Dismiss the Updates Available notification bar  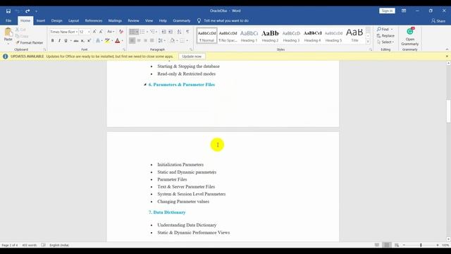click(x=447, y=56)
